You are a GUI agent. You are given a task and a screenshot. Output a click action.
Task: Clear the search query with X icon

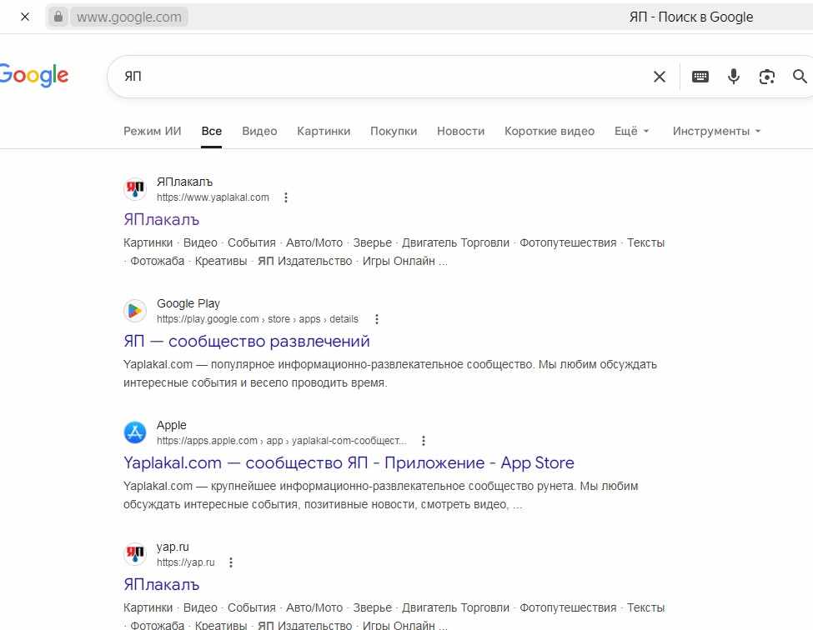click(x=659, y=77)
